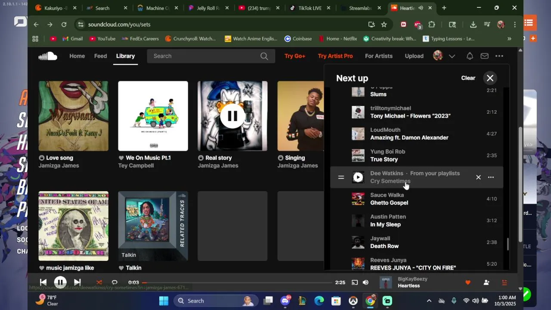Select Amazing ft. Damon Alexander track

coord(409,138)
